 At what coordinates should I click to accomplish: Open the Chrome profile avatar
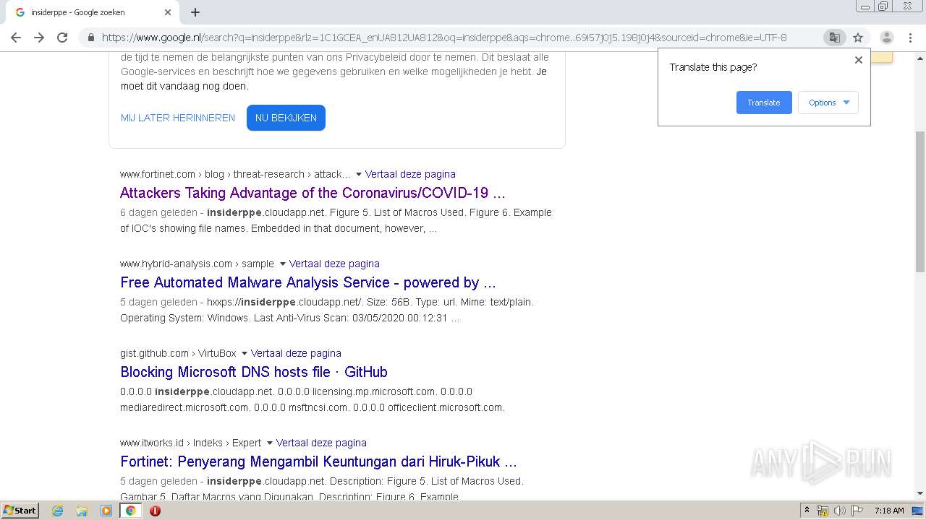(887, 38)
